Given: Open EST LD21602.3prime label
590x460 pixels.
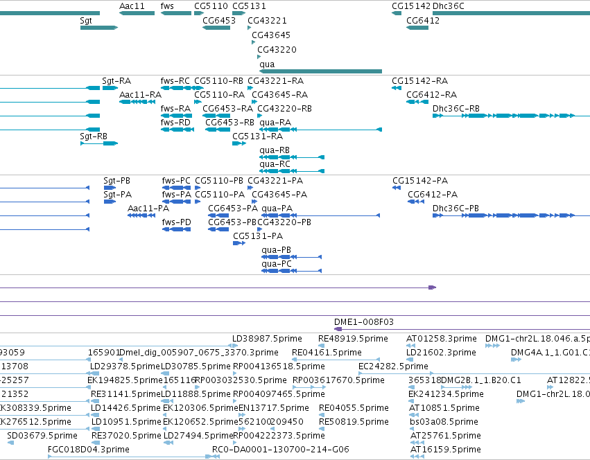Looking at the screenshot, I should pyautogui.click(x=441, y=353).
